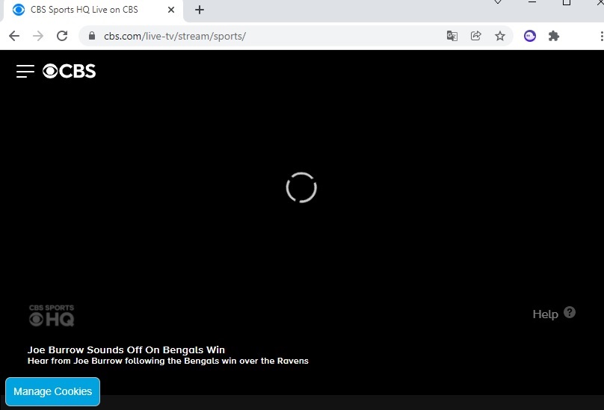Share this page via share icon
604x410 pixels.
475,36
